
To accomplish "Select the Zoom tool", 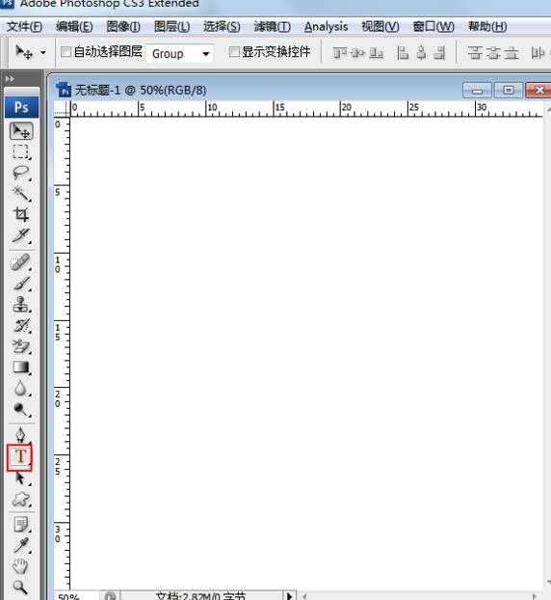I will pos(21,586).
